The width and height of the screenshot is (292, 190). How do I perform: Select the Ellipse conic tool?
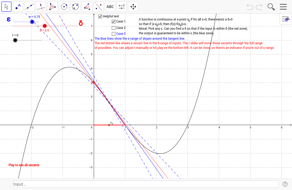(76, 7)
